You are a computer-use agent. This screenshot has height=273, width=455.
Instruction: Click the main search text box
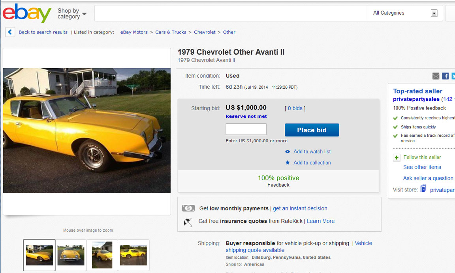[x=230, y=13]
